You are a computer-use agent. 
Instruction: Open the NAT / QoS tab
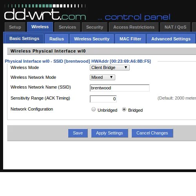click(175, 27)
